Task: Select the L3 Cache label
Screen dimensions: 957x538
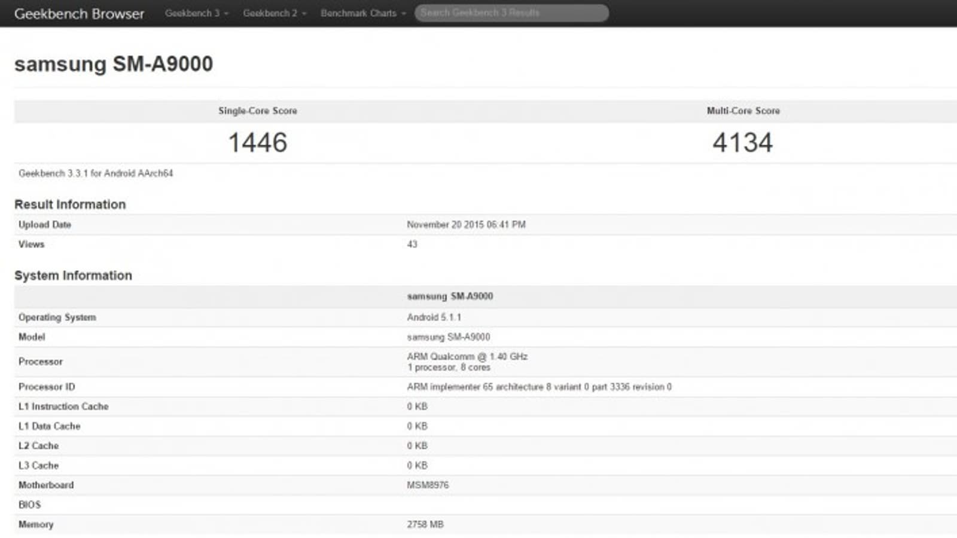Action: coord(38,466)
